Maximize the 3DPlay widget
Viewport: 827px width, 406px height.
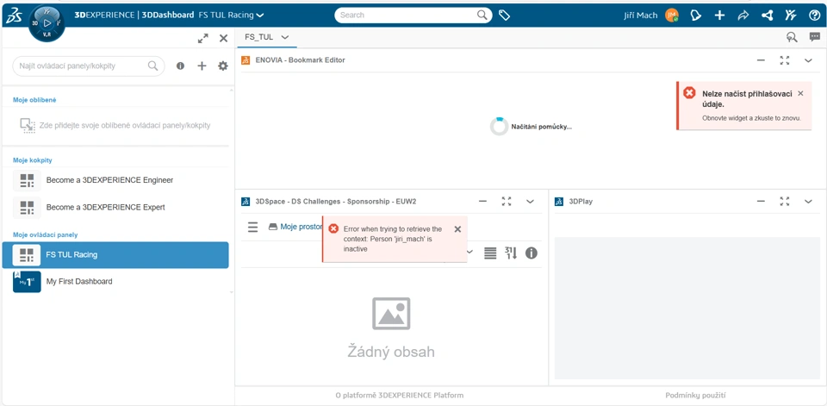[785, 201]
